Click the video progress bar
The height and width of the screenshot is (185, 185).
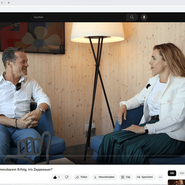point(92,156)
